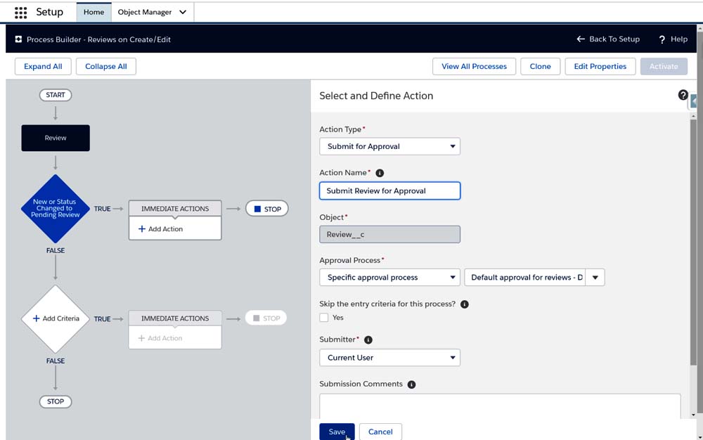
Task: Open the Object Manager tab
Action: pyautogui.click(x=152, y=12)
